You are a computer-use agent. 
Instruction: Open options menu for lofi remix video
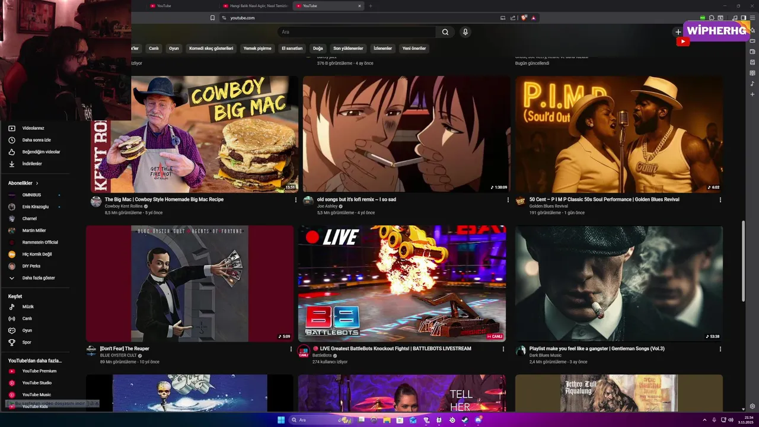pyautogui.click(x=508, y=200)
